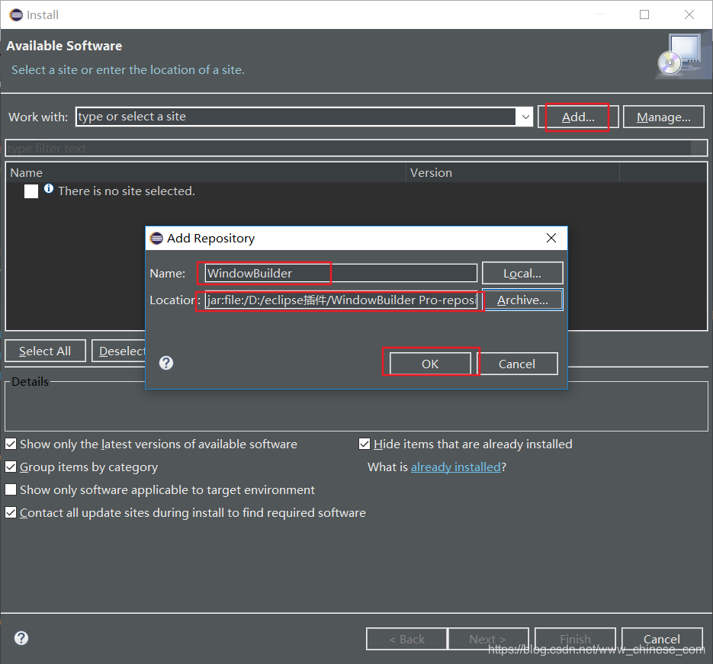
Task: Toggle 'Contact all update sites during install' checkbox
Action: [11, 512]
